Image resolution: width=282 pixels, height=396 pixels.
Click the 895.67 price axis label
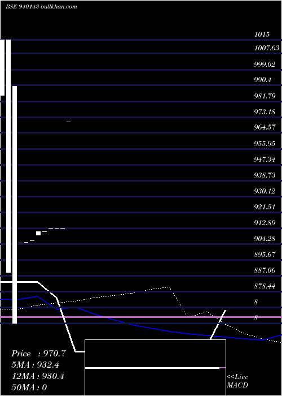(265, 255)
